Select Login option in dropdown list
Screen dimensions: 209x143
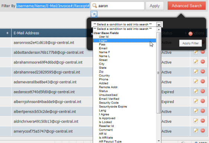tap(125, 41)
